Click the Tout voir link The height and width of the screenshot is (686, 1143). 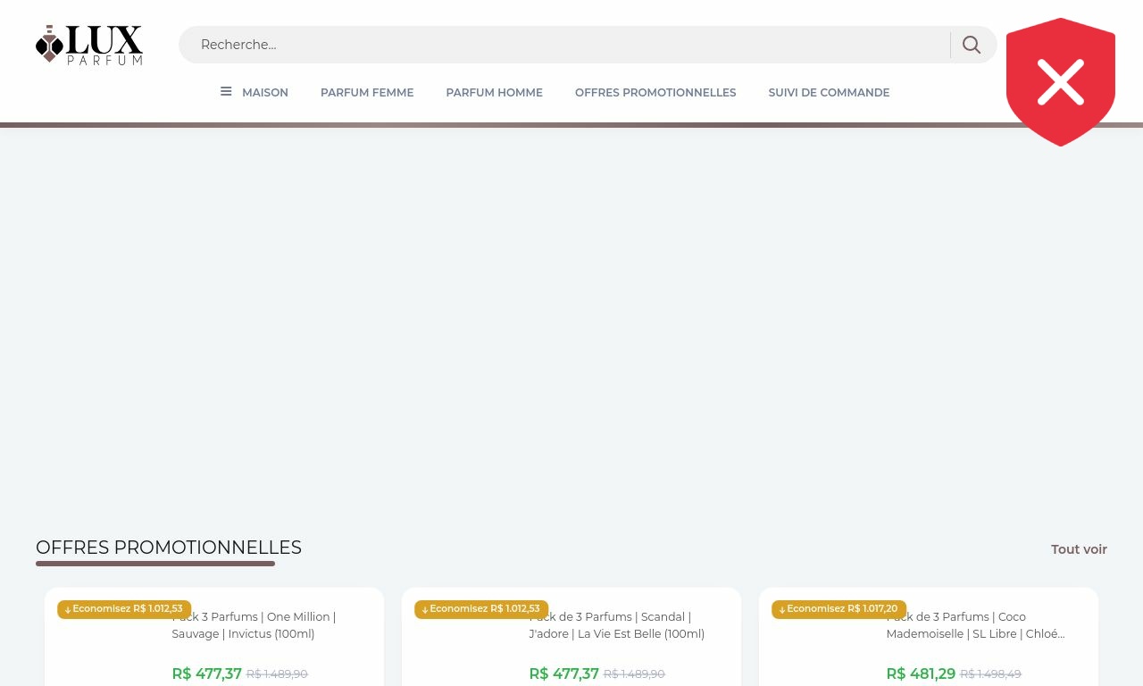pyautogui.click(x=1079, y=549)
